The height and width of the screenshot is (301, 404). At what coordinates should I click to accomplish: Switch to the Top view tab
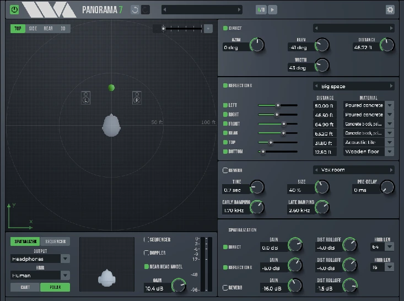click(18, 29)
